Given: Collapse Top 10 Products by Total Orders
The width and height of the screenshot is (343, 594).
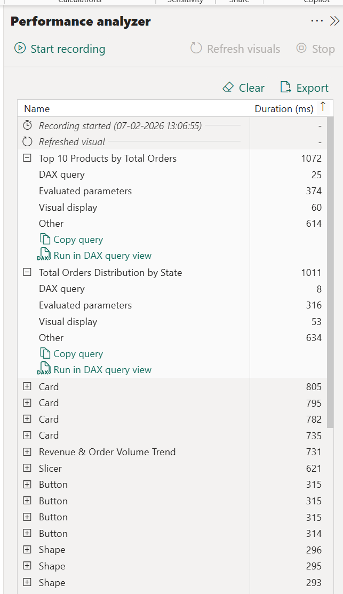Looking at the screenshot, I should tap(27, 158).
